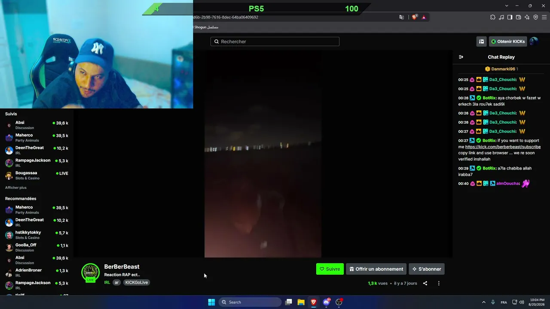Open OBS Studio taskbar icon

click(x=339, y=302)
